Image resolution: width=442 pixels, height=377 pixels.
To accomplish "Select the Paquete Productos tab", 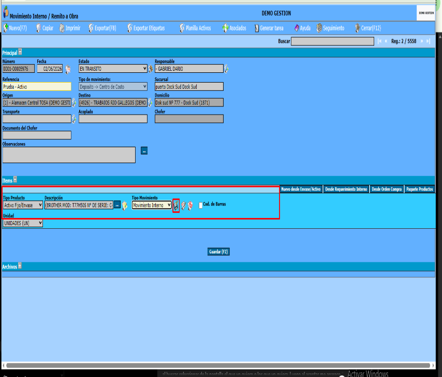I will [x=419, y=189].
